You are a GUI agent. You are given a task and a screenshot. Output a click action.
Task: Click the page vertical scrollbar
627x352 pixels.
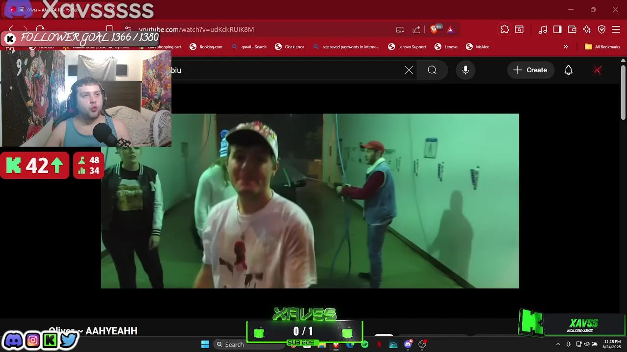pyautogui.click(x=623, y=93)
